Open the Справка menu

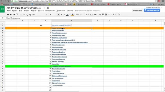pyautogui.click(x=70, y=11)
